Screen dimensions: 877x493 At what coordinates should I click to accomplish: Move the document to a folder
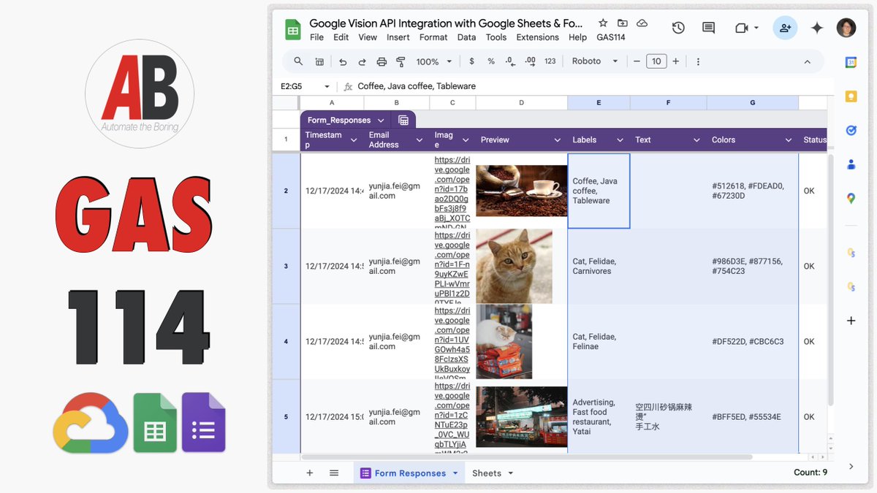(x=623, y=23)
